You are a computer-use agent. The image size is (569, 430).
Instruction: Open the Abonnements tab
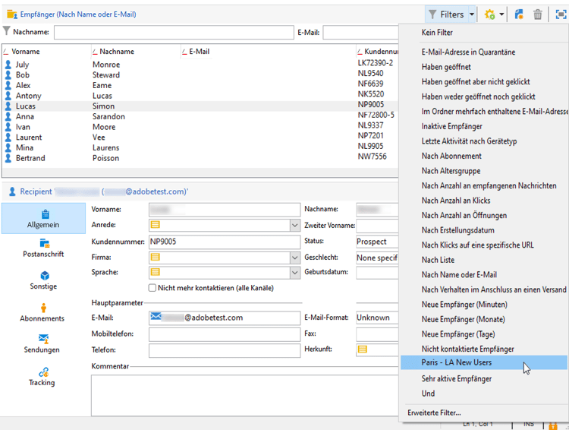tap(42, 312)
